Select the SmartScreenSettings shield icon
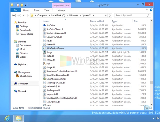160x122 pixels. pyautogui.click(x=44, y=79)
